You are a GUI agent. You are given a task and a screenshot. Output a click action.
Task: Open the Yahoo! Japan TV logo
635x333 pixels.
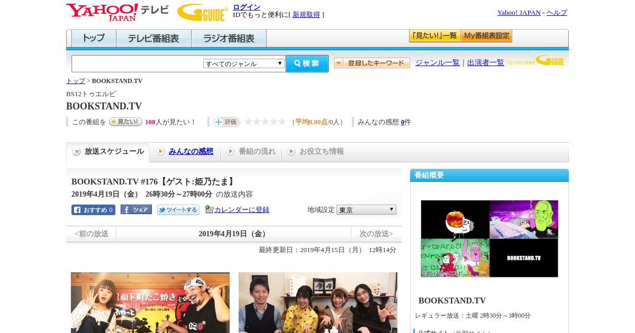(117, 12)
